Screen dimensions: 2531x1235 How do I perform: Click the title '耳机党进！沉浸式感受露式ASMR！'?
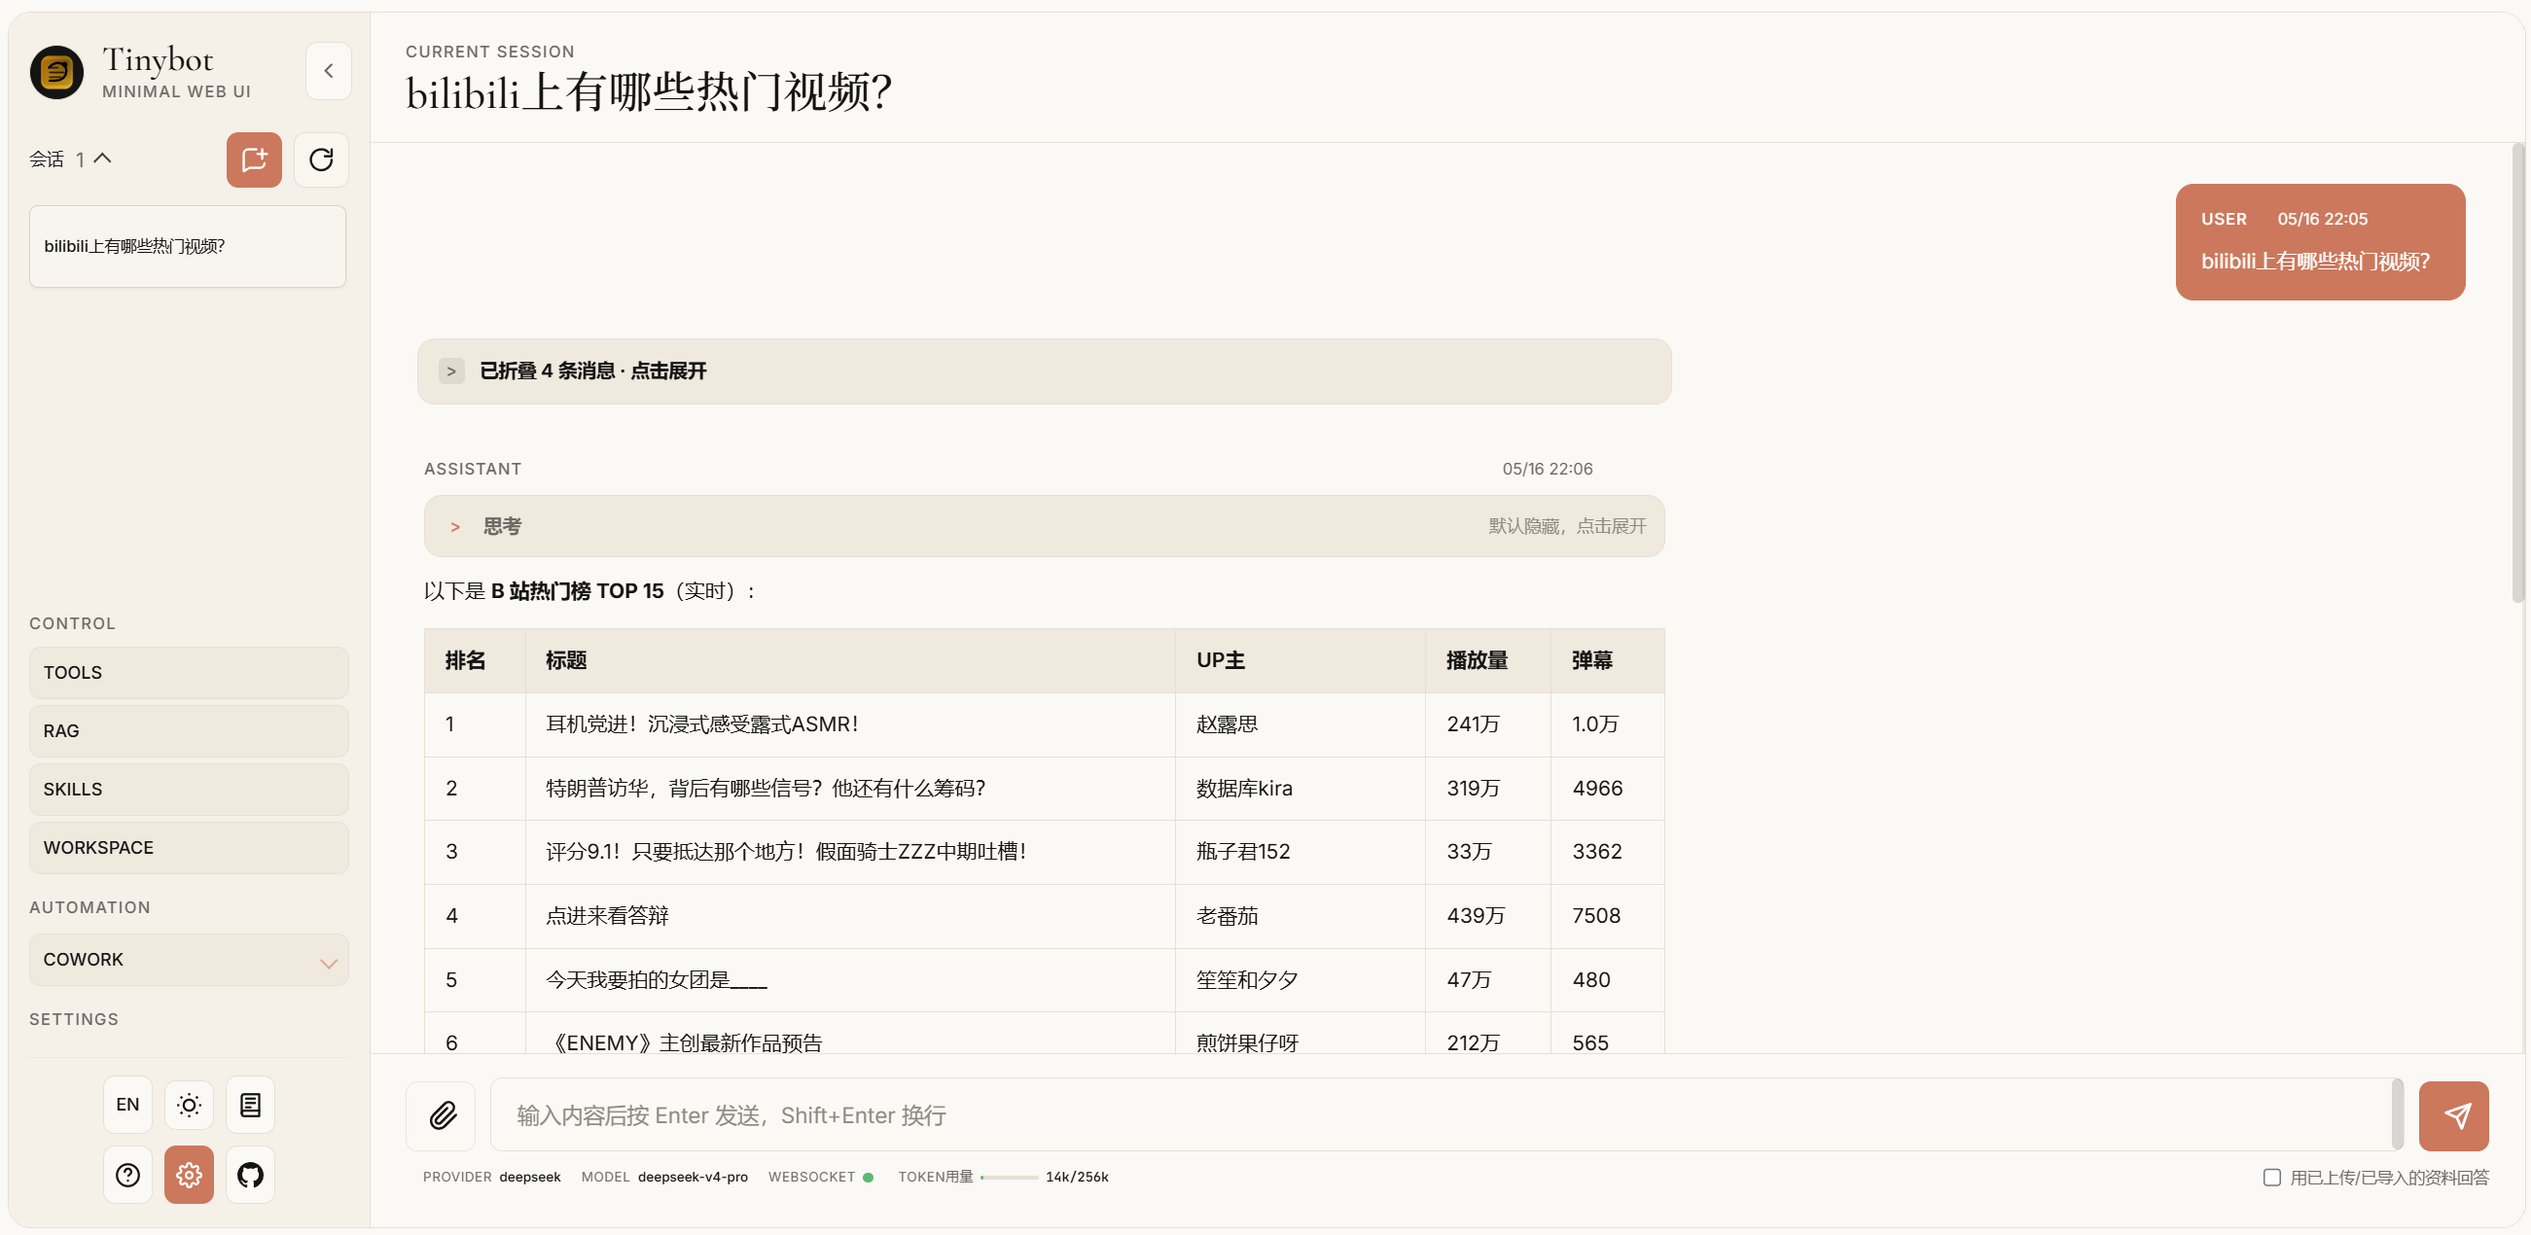coord(703,724)
